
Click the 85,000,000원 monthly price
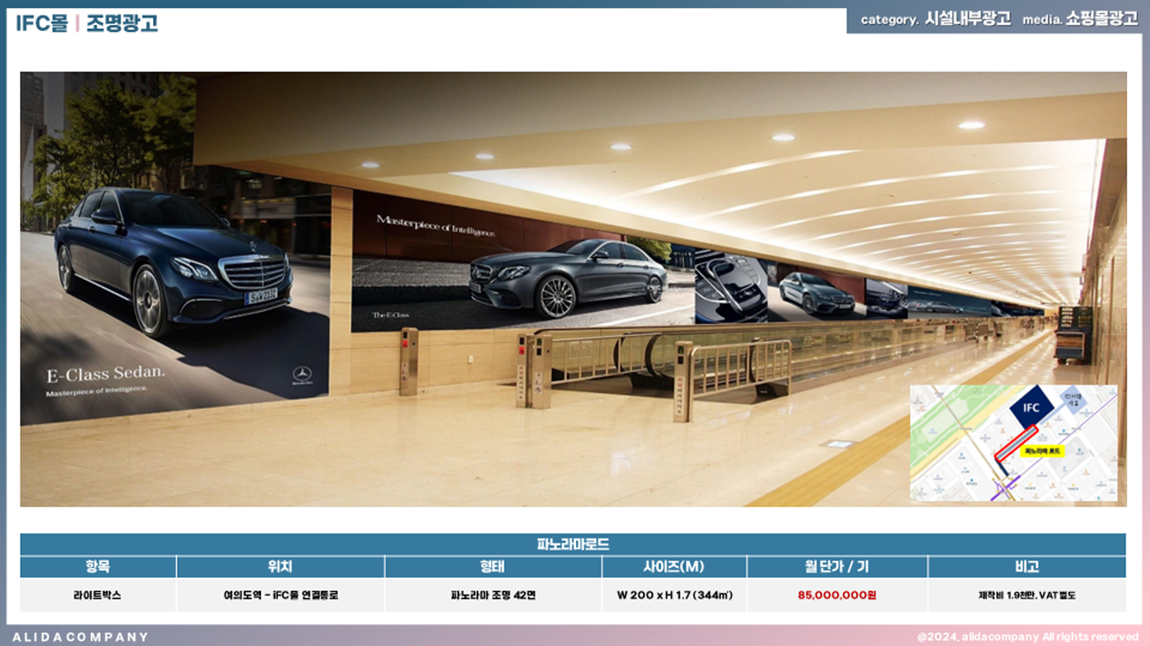click(x=837, y=596)
